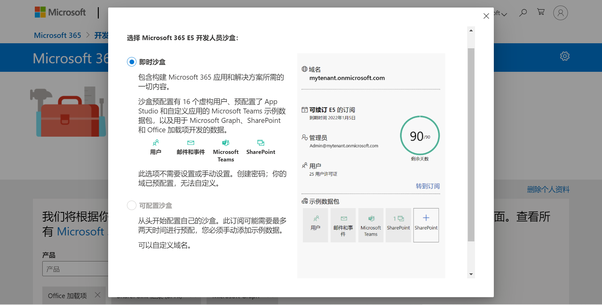602x305 pixels.
Task: Click the Microsoft Teams icon under instant sandbox
Action: [x=226, y=143]
